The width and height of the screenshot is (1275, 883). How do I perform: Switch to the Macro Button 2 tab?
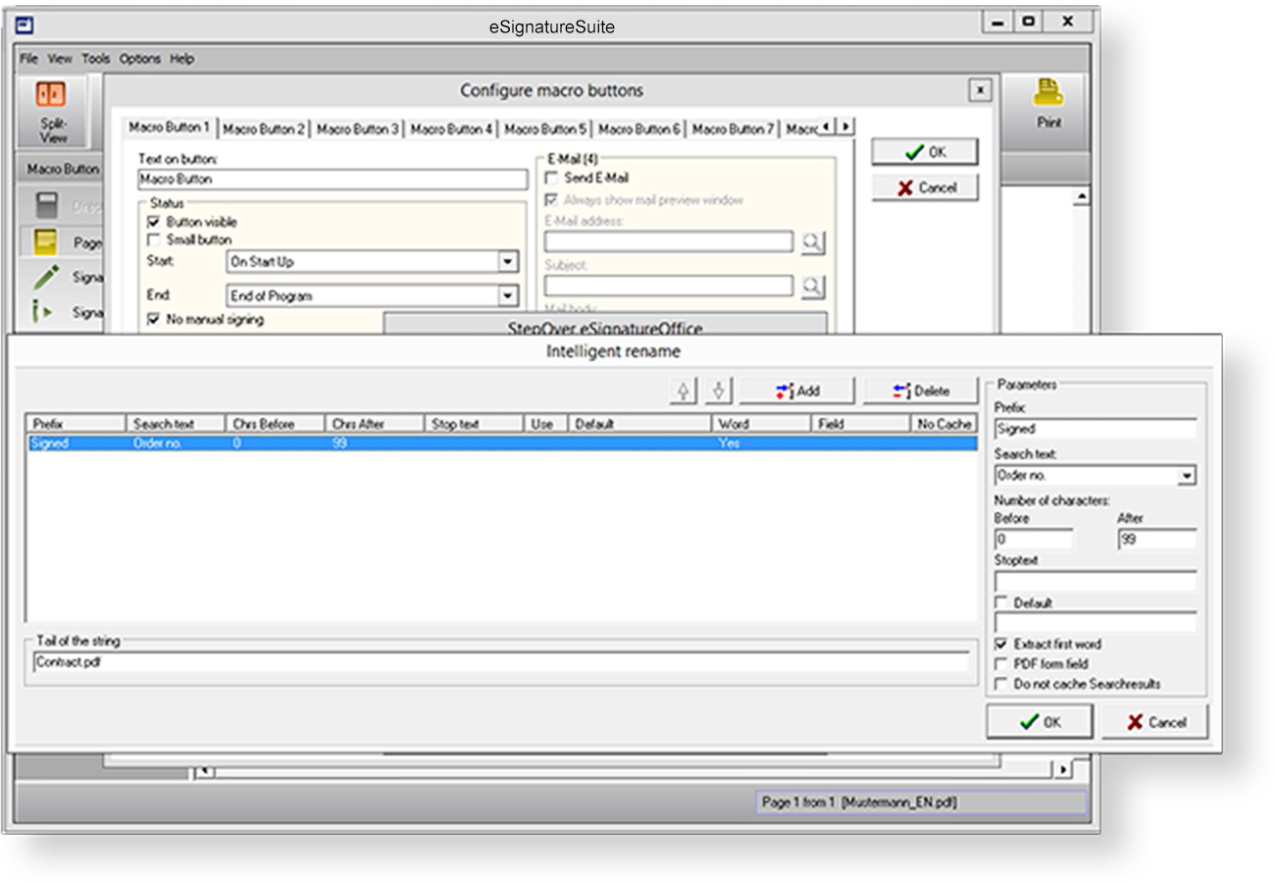pos(263,129)
